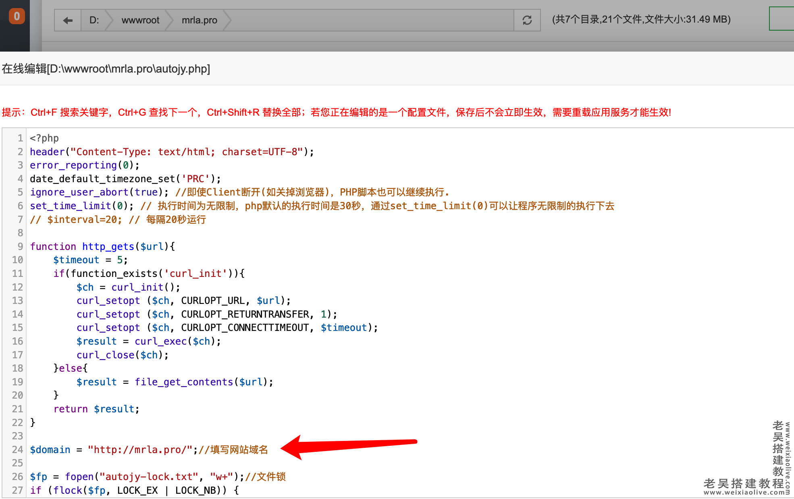Click the 'PRC' timezone string
The height and width of the screenshot is (499, 794).
(x=195, y=179)
